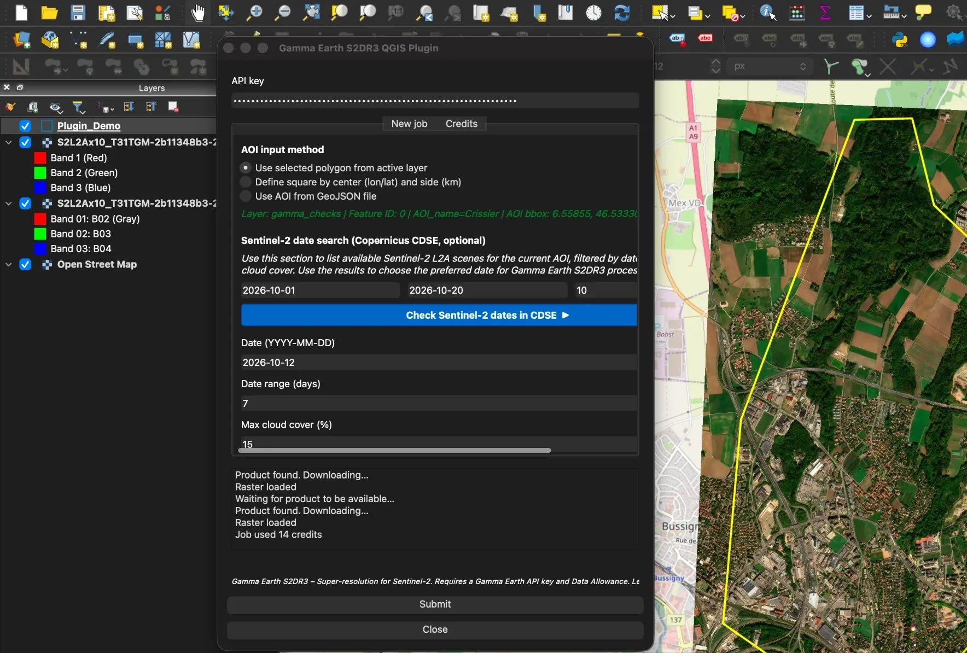Screen dimensions: 967x653
Task: Refresh the map canvas
Action: point(622,12)
